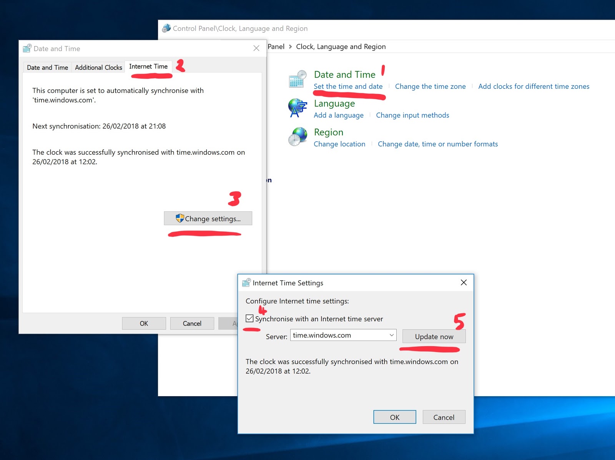Toggle Synchronise with an Internet time server checkbox
615x460 pixels.
(249, 319)
